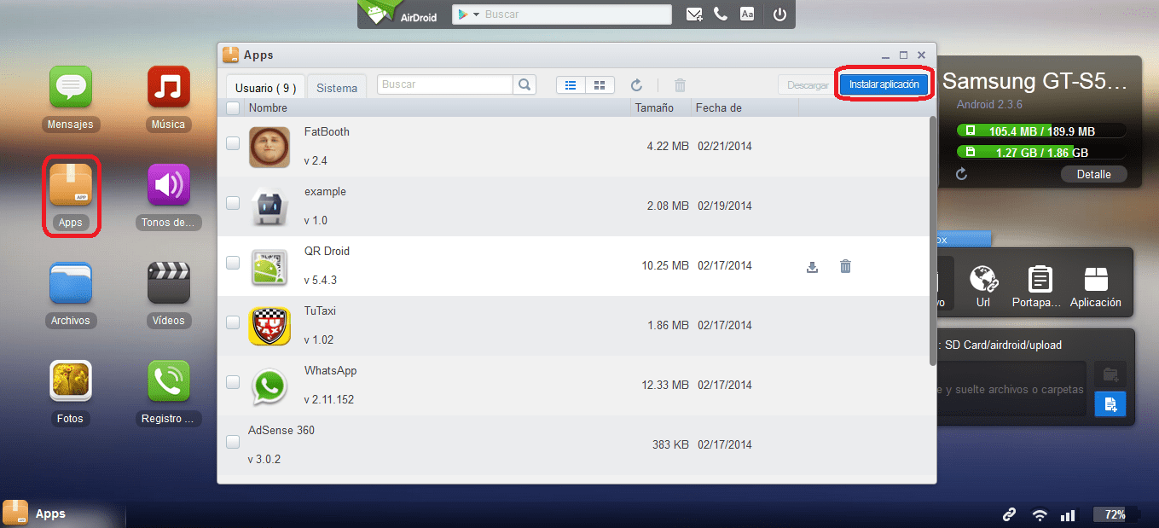Viewport: 1159px width, 528px height.
Task: Click the connection link icon in status bar
Action: (1009, 514)
